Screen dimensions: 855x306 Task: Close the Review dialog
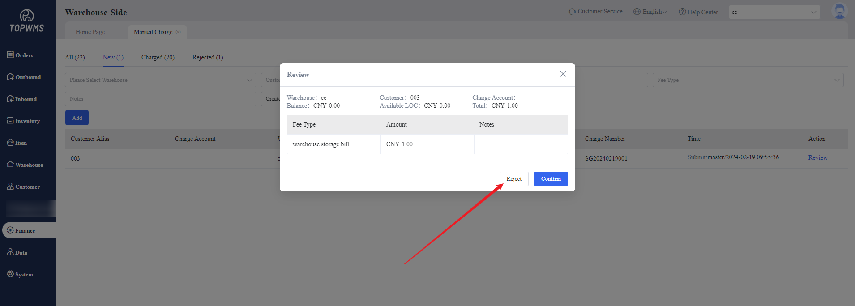(x=563, y=74)
